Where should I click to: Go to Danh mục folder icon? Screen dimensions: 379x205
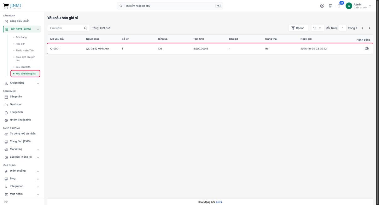click(x=6, y=104)
